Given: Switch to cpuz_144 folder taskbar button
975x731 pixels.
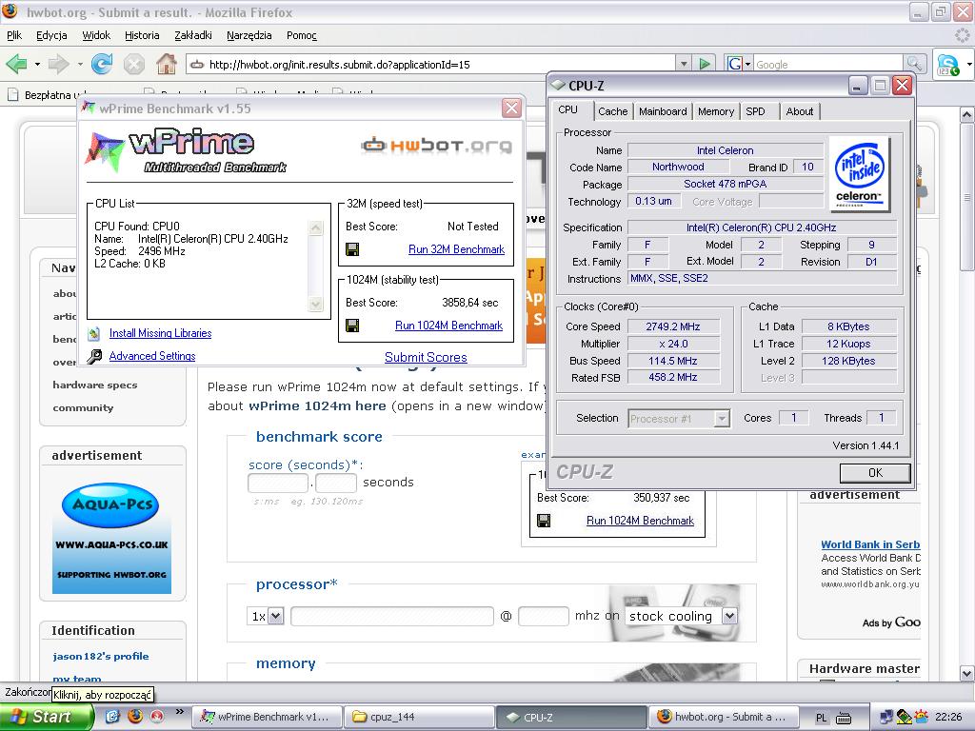Looking at the screenshot, I should [x=419, y=717].
